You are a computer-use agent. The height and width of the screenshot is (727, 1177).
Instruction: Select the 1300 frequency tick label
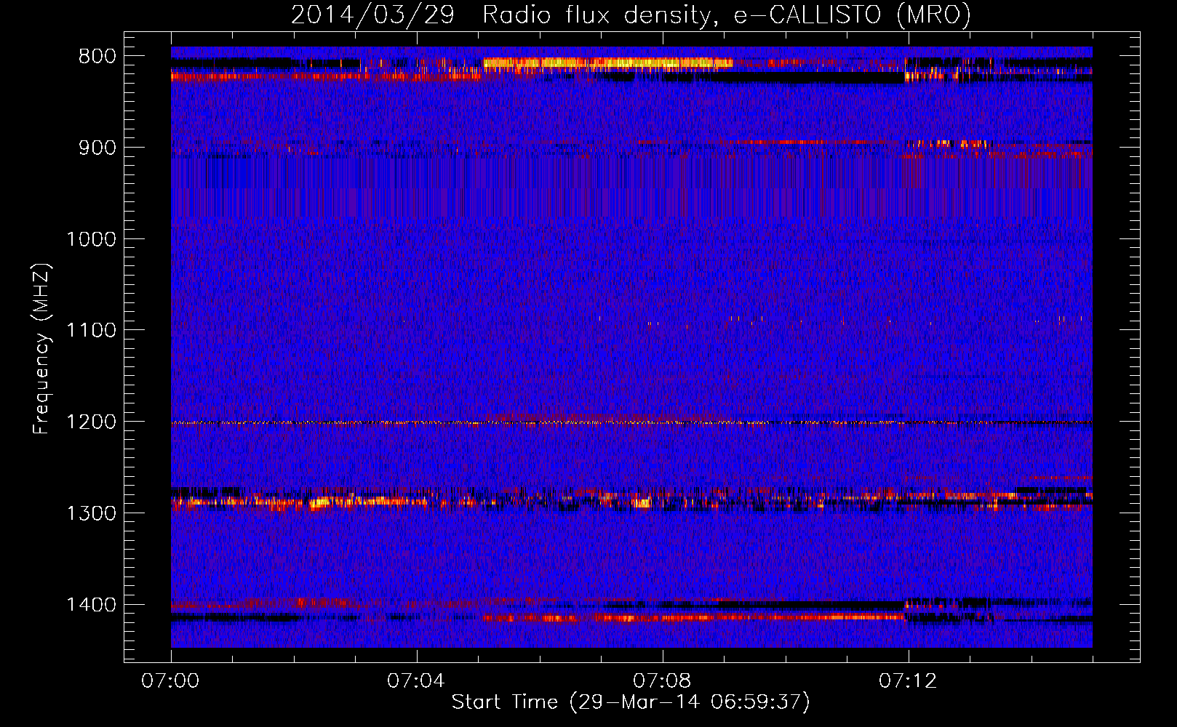coord(91,513)
